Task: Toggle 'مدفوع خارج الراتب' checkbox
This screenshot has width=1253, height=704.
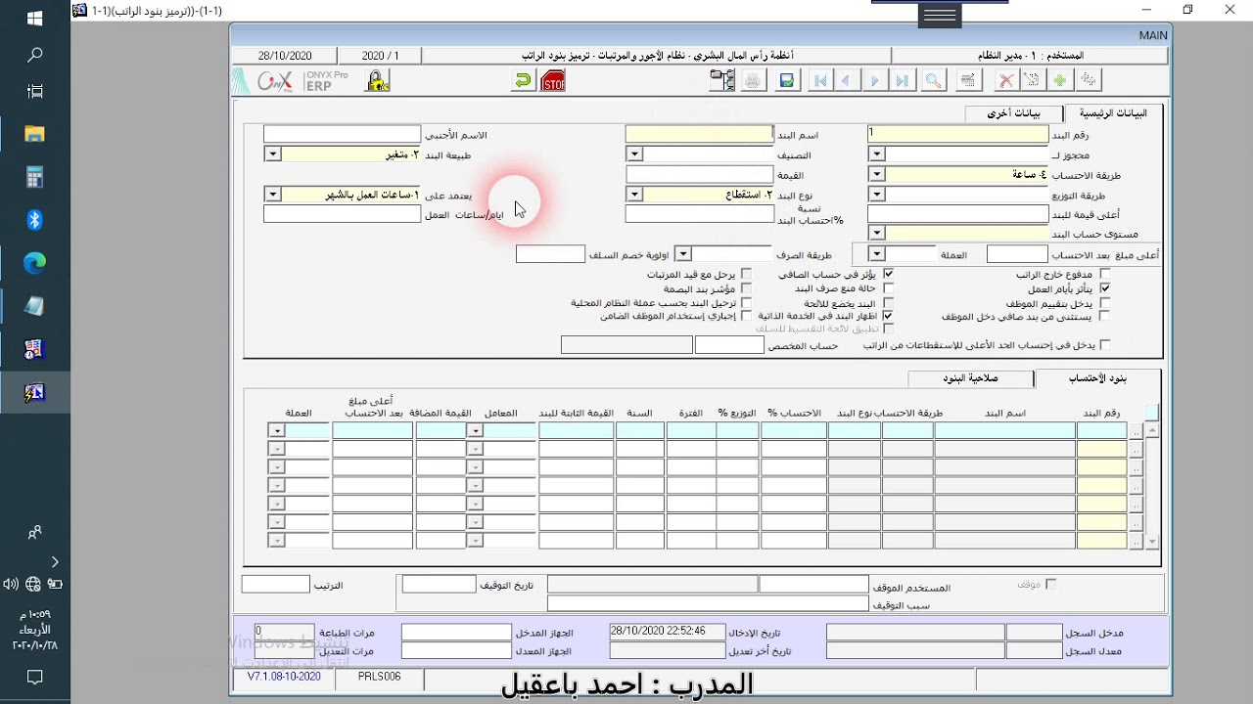Action: pos(1105,275)
